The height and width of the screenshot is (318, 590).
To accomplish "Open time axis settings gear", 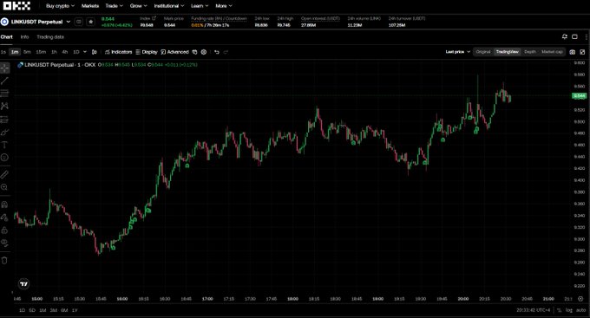I will pyautogui.click(x=580, y=299).
